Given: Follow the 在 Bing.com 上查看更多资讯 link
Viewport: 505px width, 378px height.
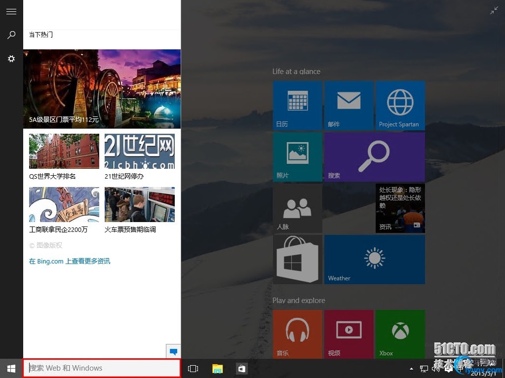Looking at the screenshot, I should pyautogui.click(x=70, y=261).
